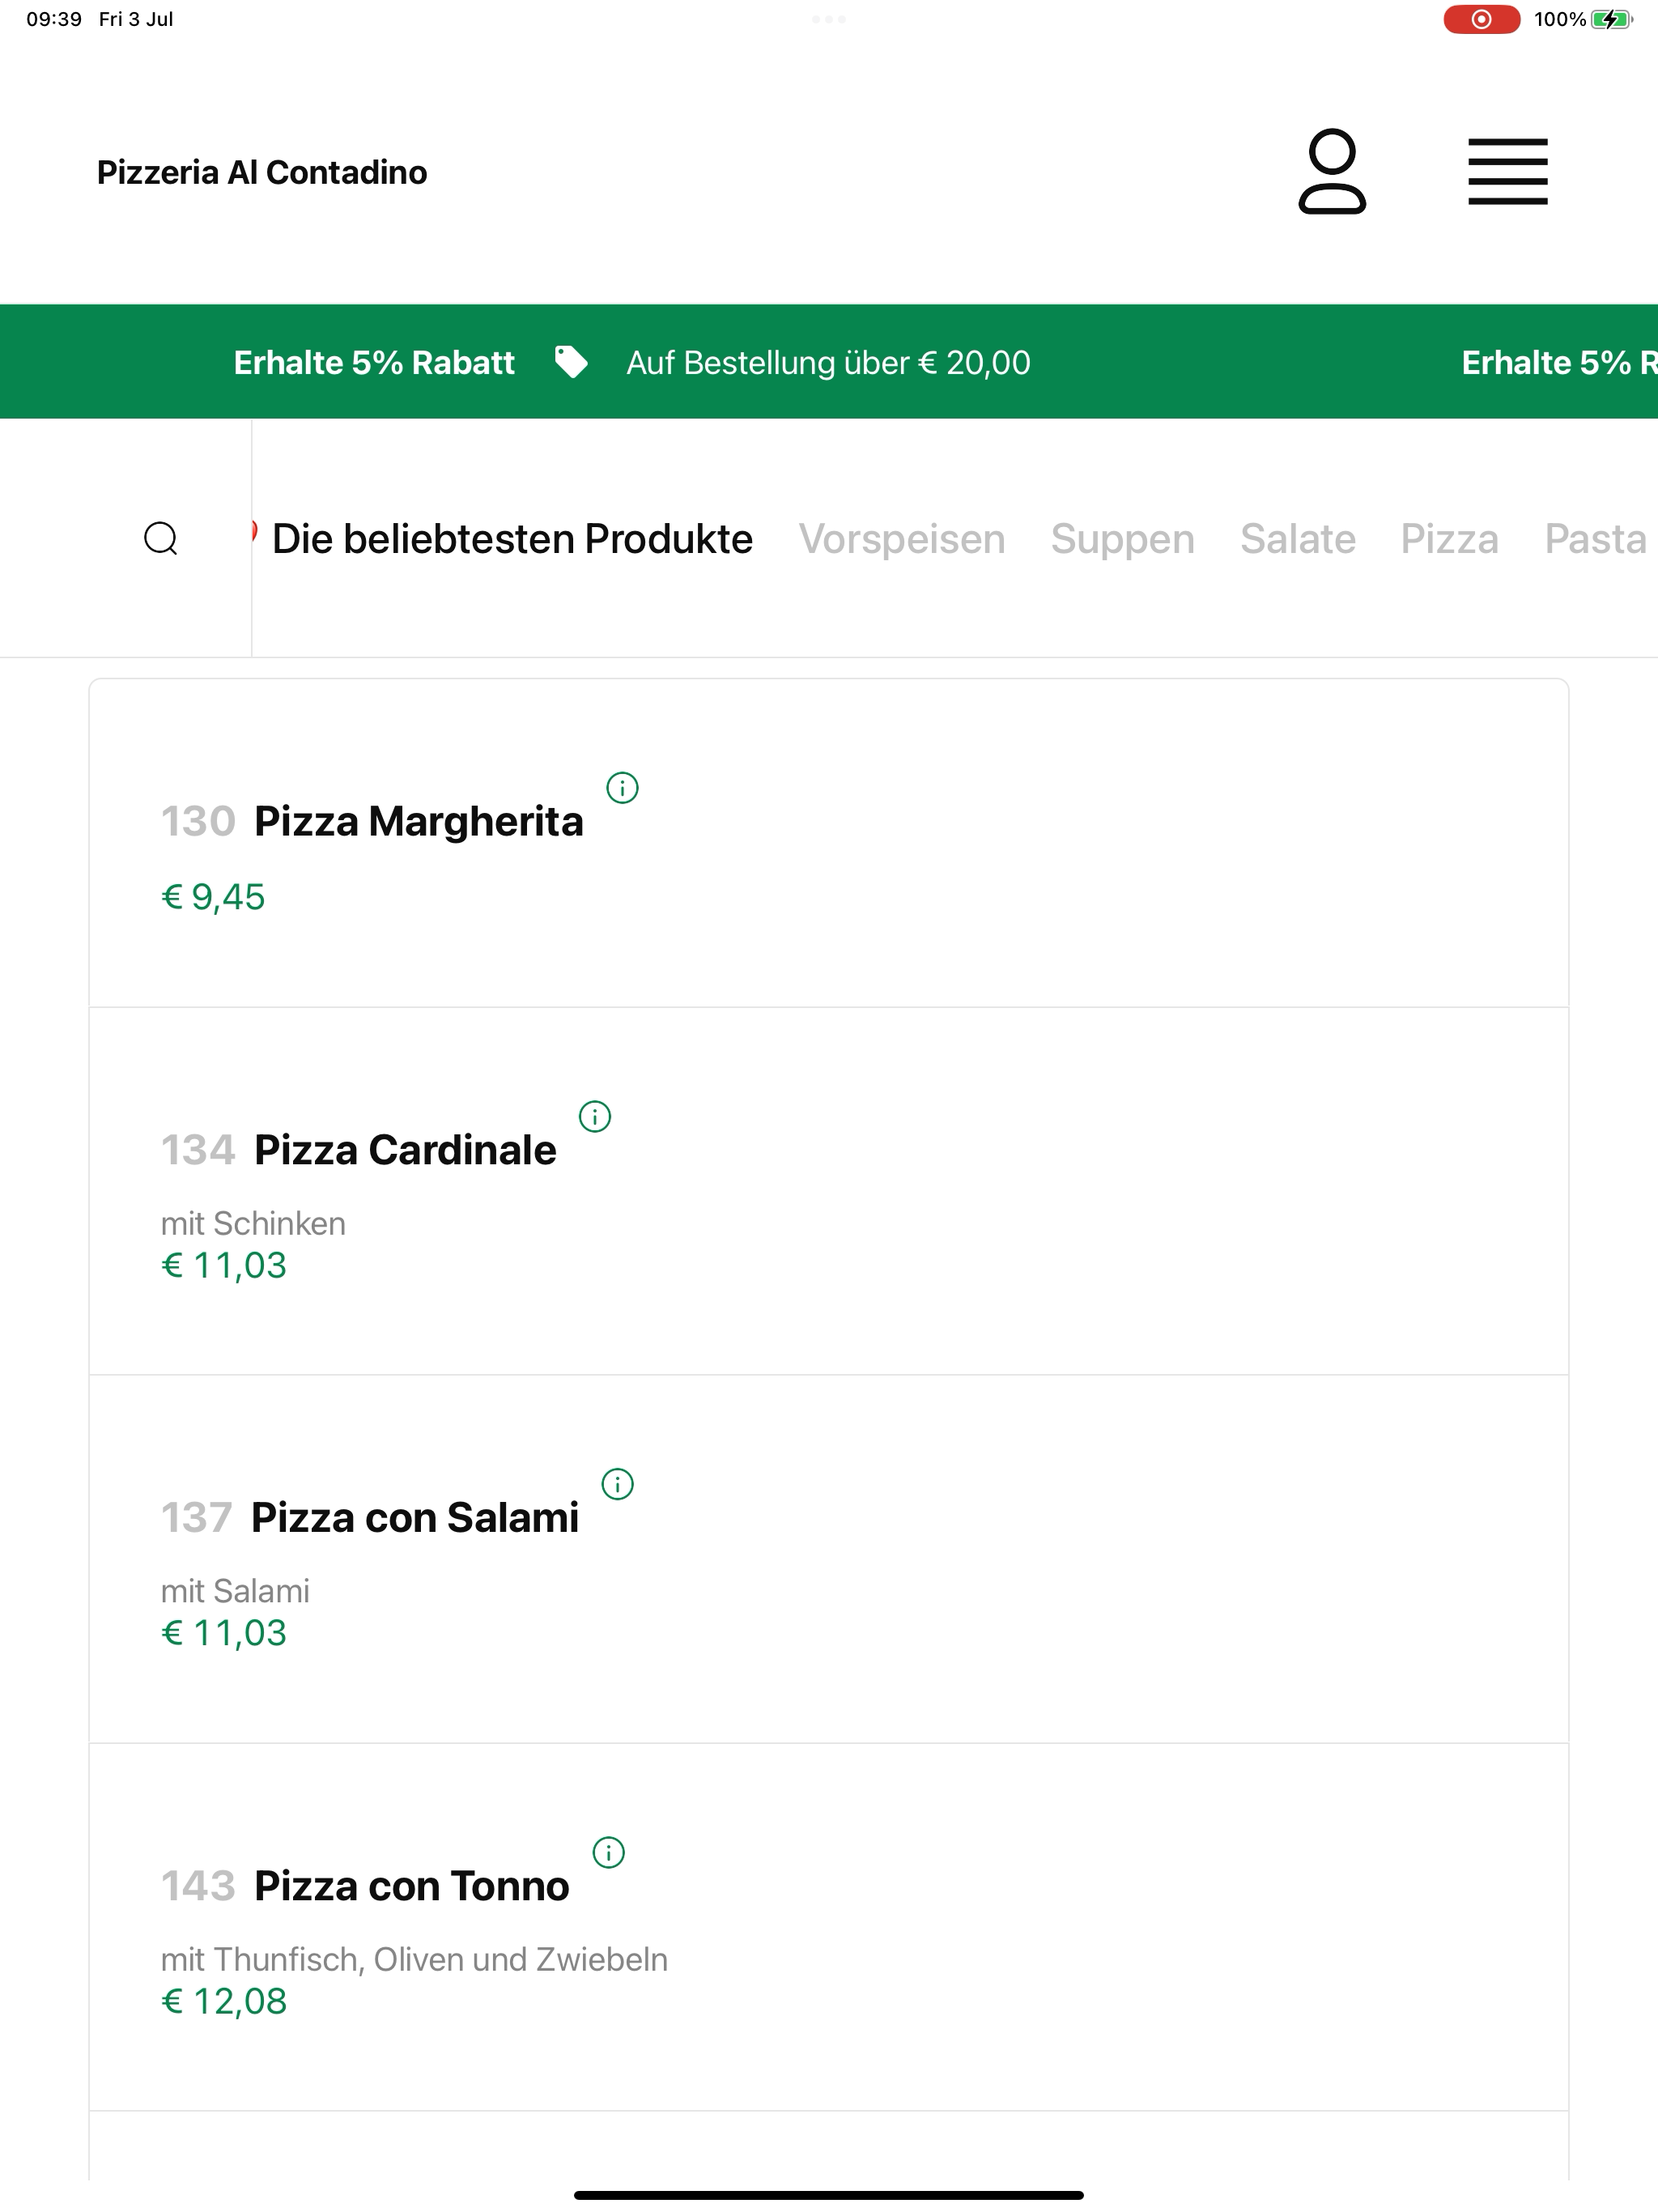This screenshot has width=1658, height=2212.
Task: Tap the screen recording indicator
Action: (1481, 19)
